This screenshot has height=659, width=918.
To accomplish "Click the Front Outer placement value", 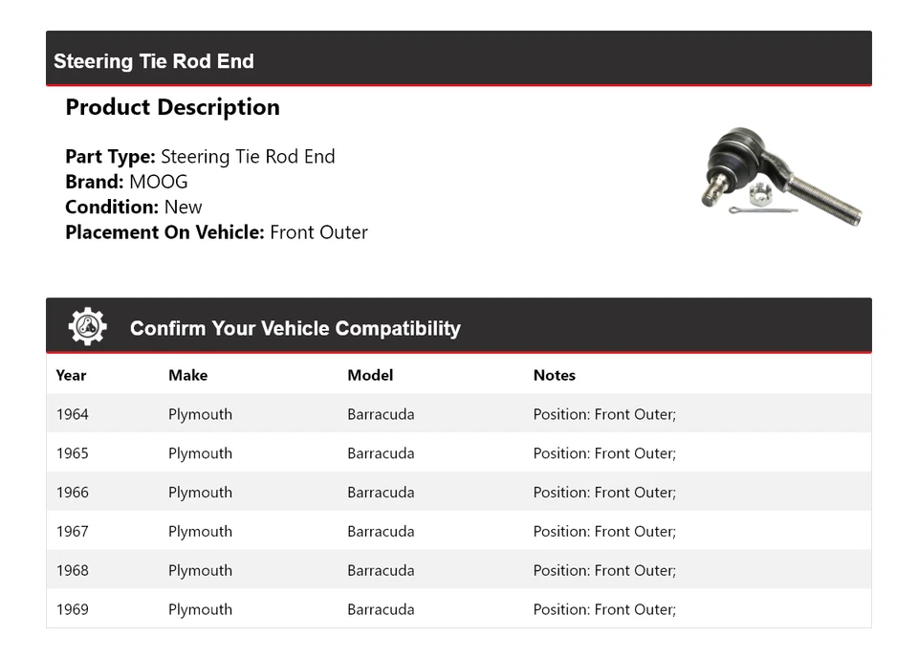I will (318, 231).
